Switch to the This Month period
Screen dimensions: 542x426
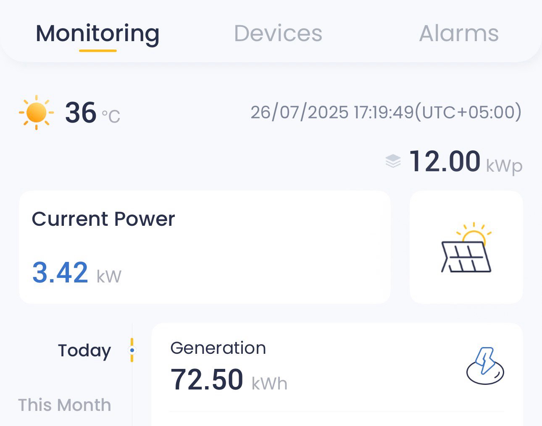coord(65,405)
